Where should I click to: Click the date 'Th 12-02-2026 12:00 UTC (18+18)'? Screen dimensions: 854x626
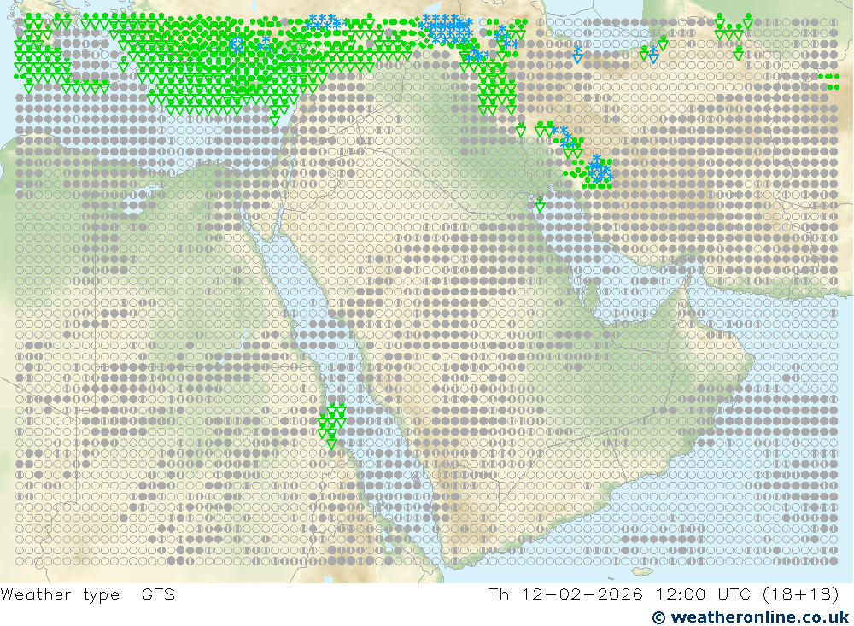664,594
